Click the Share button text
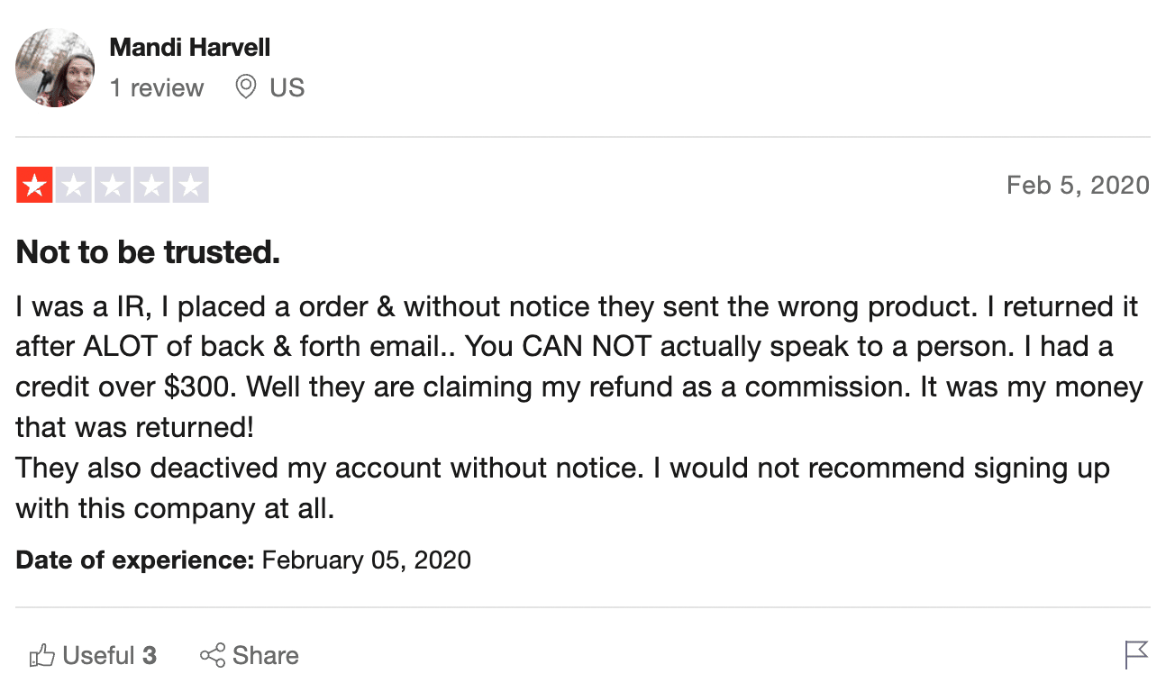This screenshot has height=692, width=1175. (266, 655)
